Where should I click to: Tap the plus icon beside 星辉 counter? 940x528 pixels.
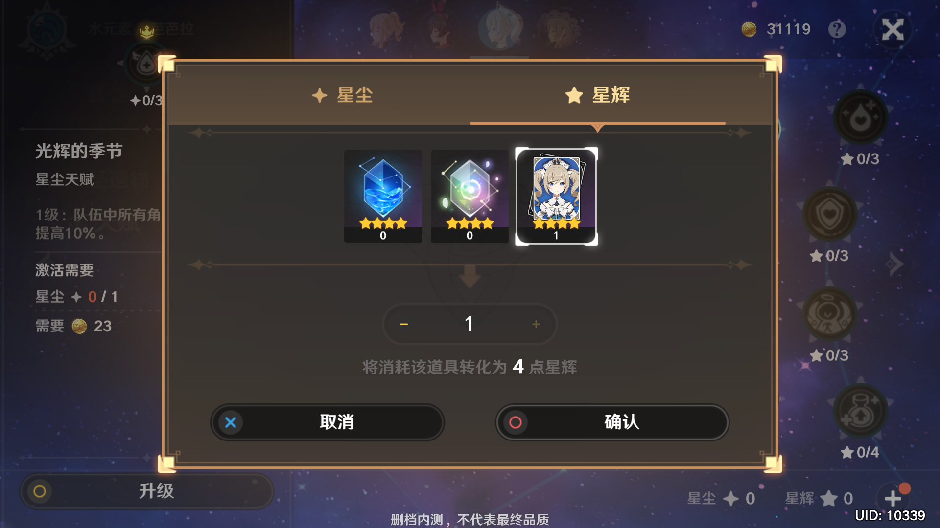click(893, 498)
